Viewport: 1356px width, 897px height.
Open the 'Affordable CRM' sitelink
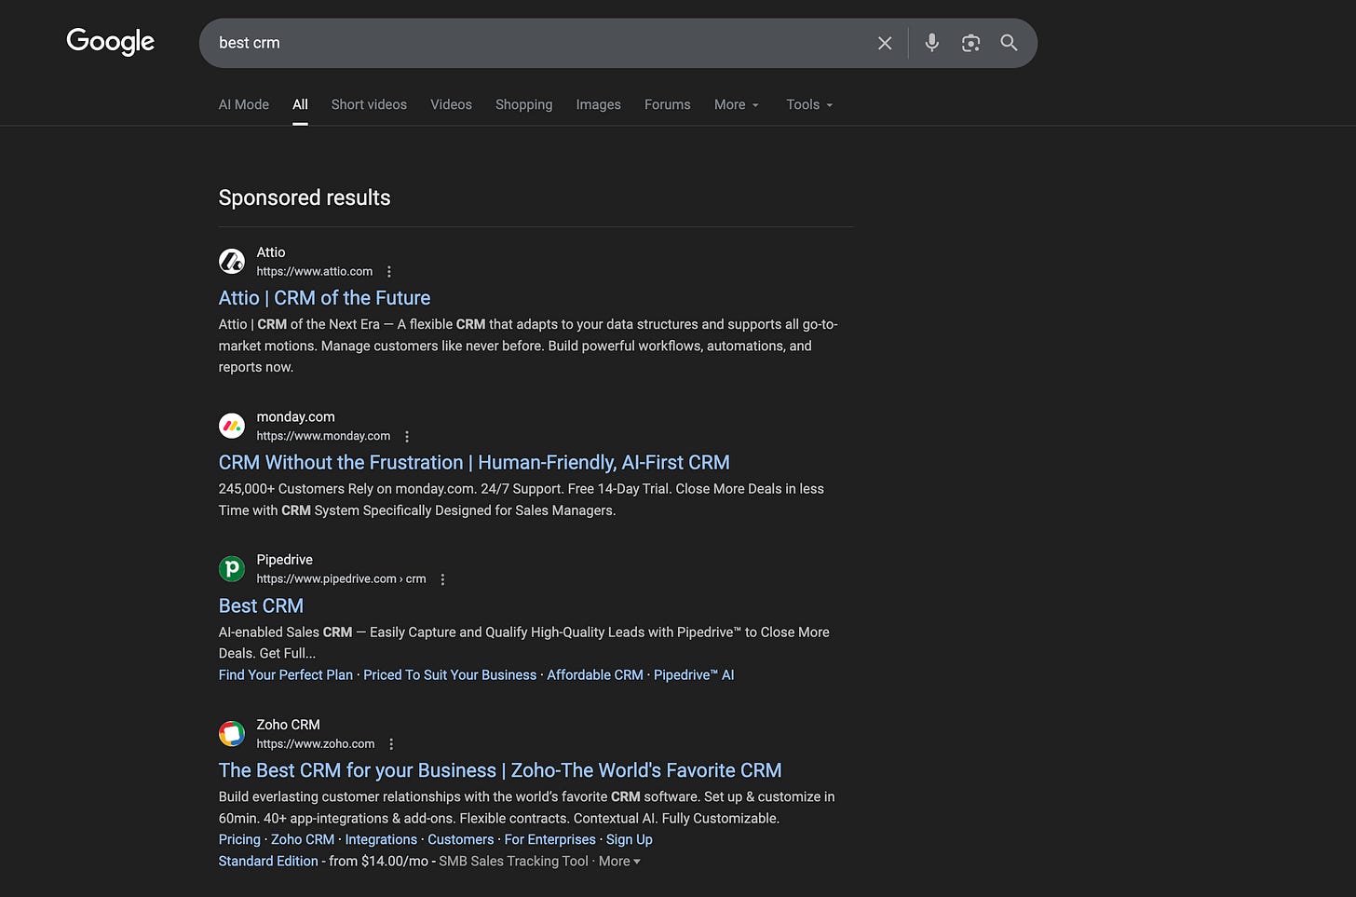pos(595,675)
